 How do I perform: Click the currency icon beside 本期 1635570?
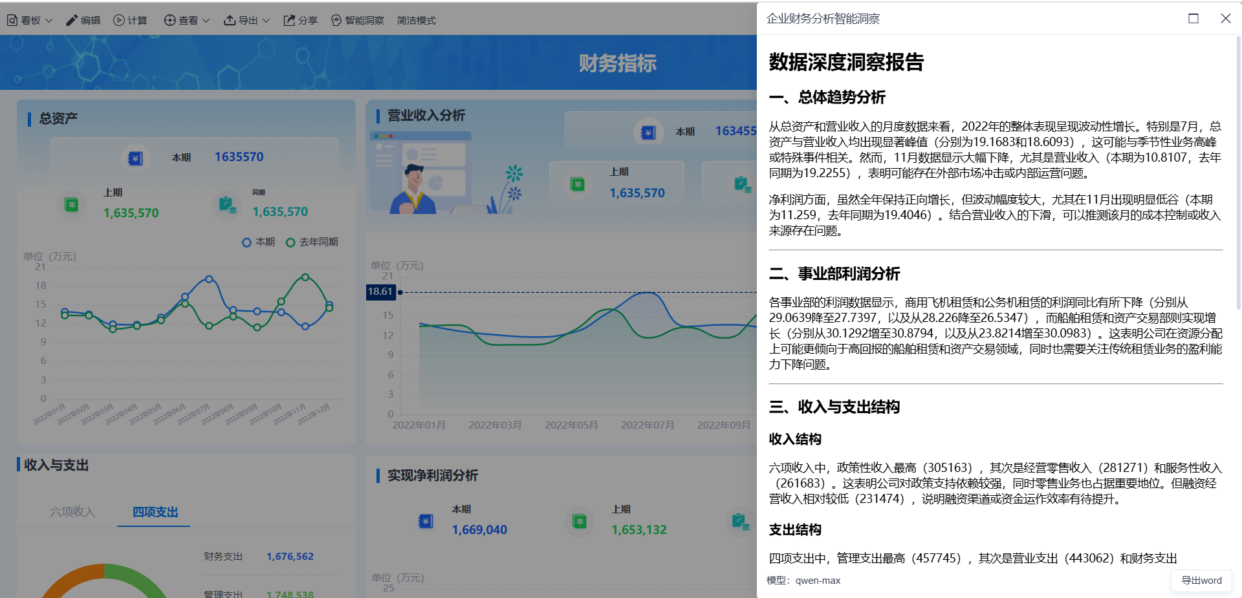pyautogui.click(x=136, y=157)
